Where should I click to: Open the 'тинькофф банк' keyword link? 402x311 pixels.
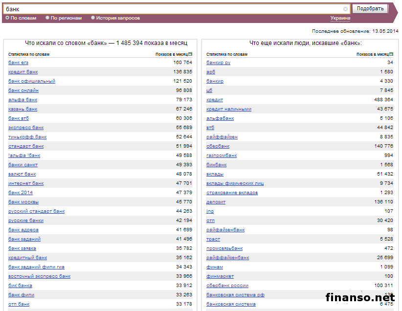point(27,137)
